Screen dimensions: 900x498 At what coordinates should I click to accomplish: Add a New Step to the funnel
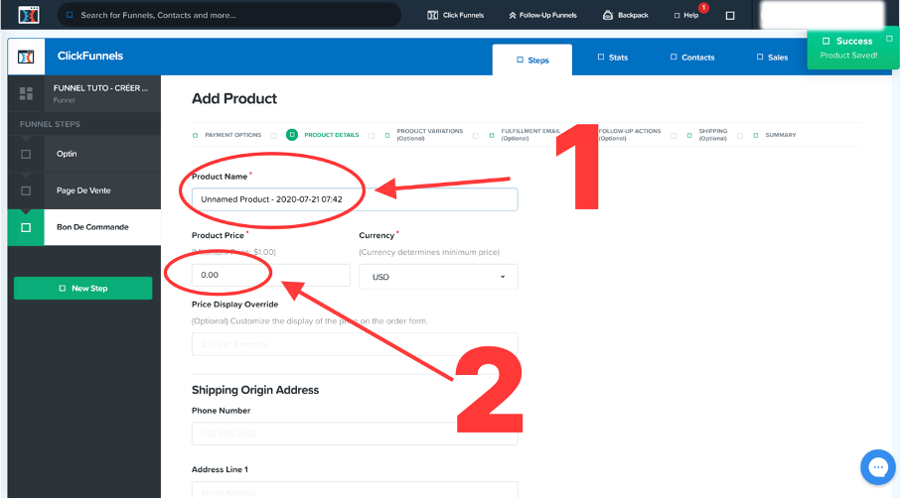pos(83,289)
